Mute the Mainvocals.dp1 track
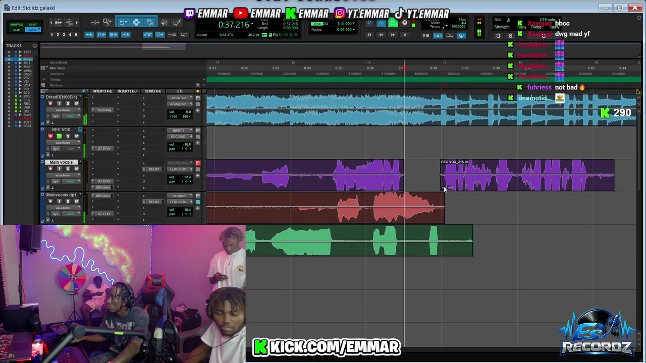 pyautogui.click(x=77, y=201)
